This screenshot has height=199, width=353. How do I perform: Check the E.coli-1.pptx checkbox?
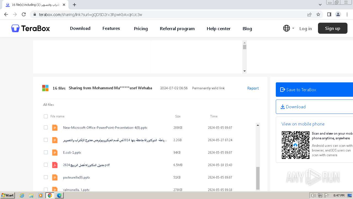46,152
